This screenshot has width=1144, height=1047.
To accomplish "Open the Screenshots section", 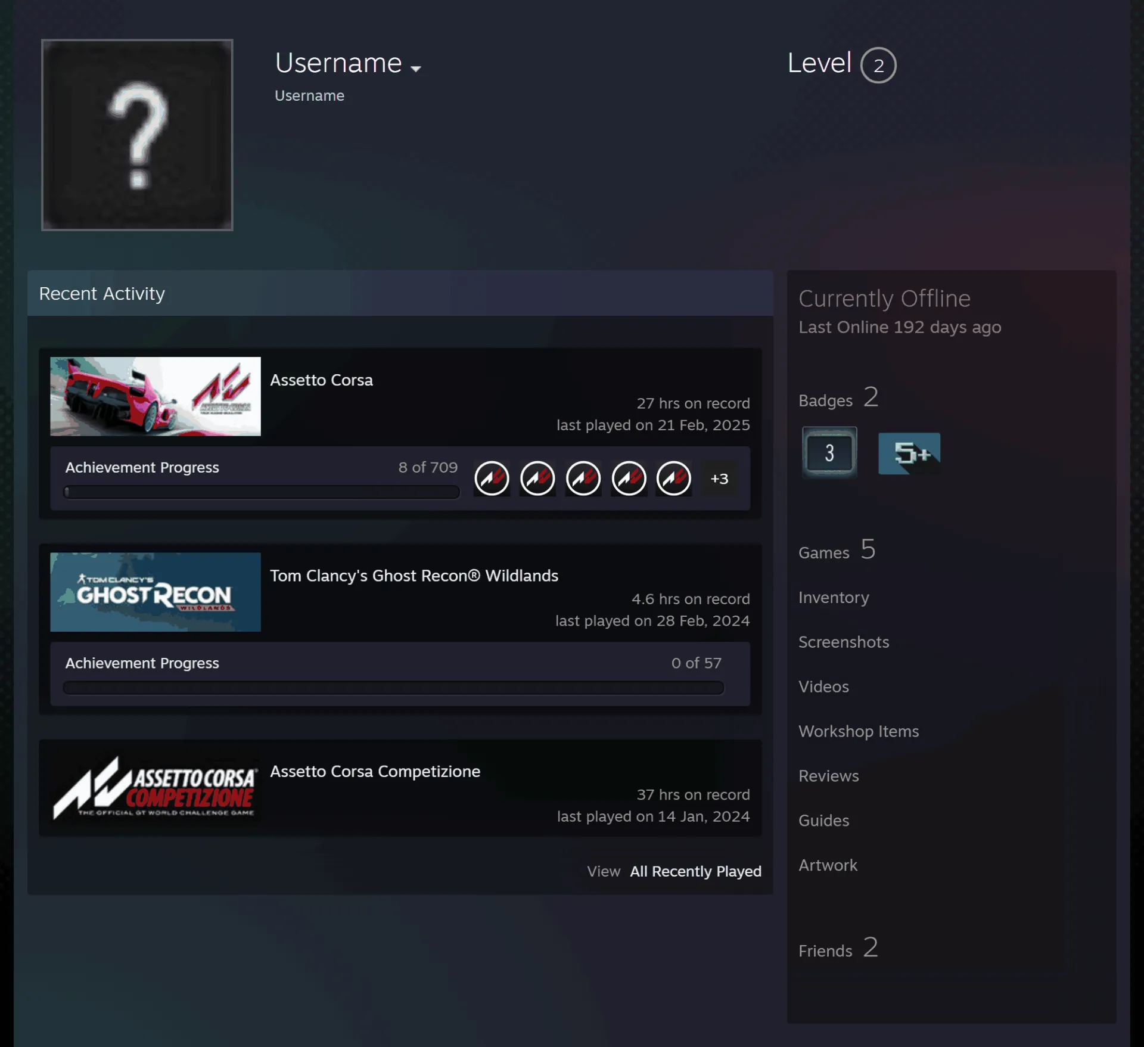I will point(844,642).
